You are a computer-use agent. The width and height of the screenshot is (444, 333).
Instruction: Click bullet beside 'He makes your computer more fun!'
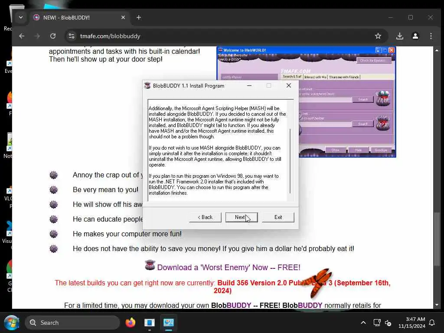coord(53,234)
